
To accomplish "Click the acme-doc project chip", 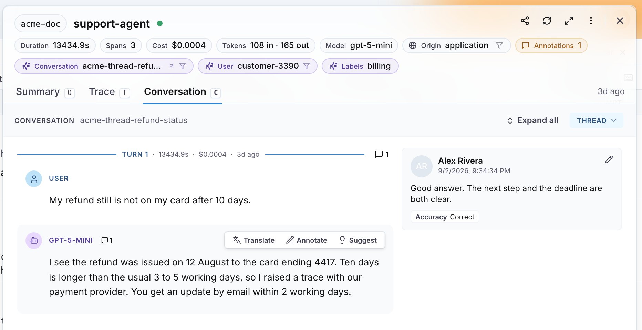I will (41, 23).
